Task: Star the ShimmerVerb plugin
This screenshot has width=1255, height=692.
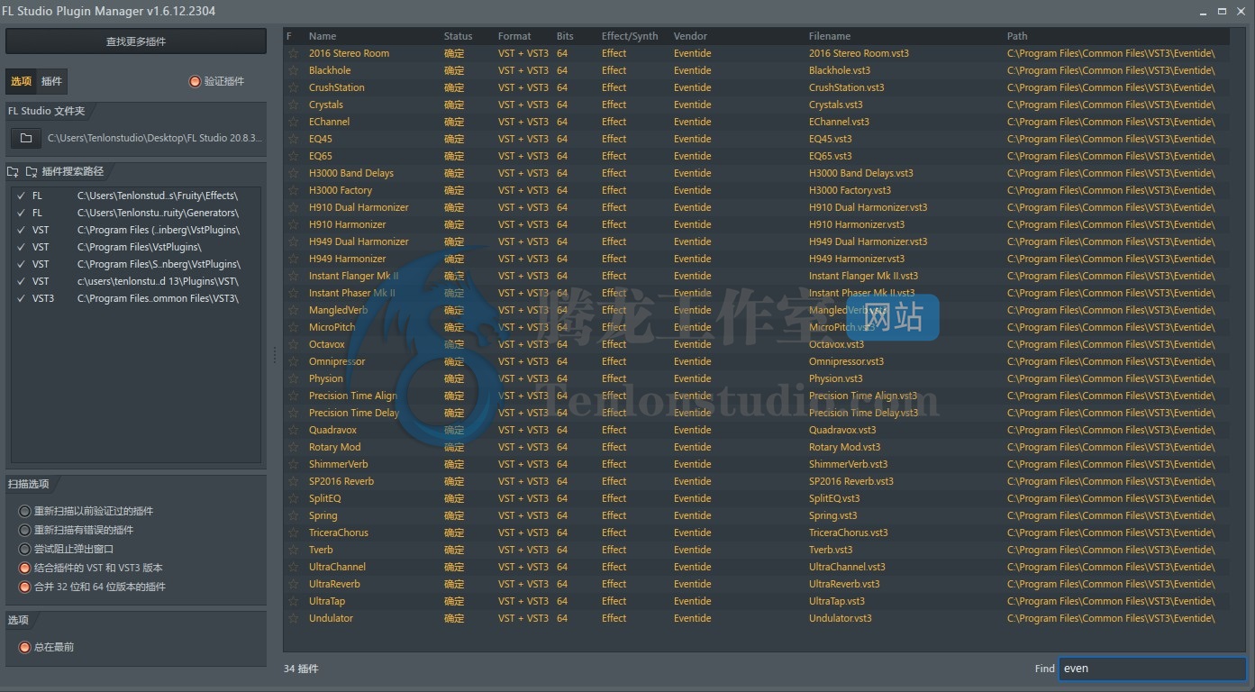Action: pyautogui.click(x=293, y=464)
